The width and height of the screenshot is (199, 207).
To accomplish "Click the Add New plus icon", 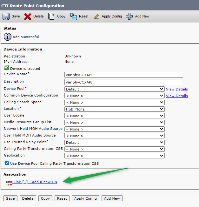I will pyautogui.click(x=129, y=17).
